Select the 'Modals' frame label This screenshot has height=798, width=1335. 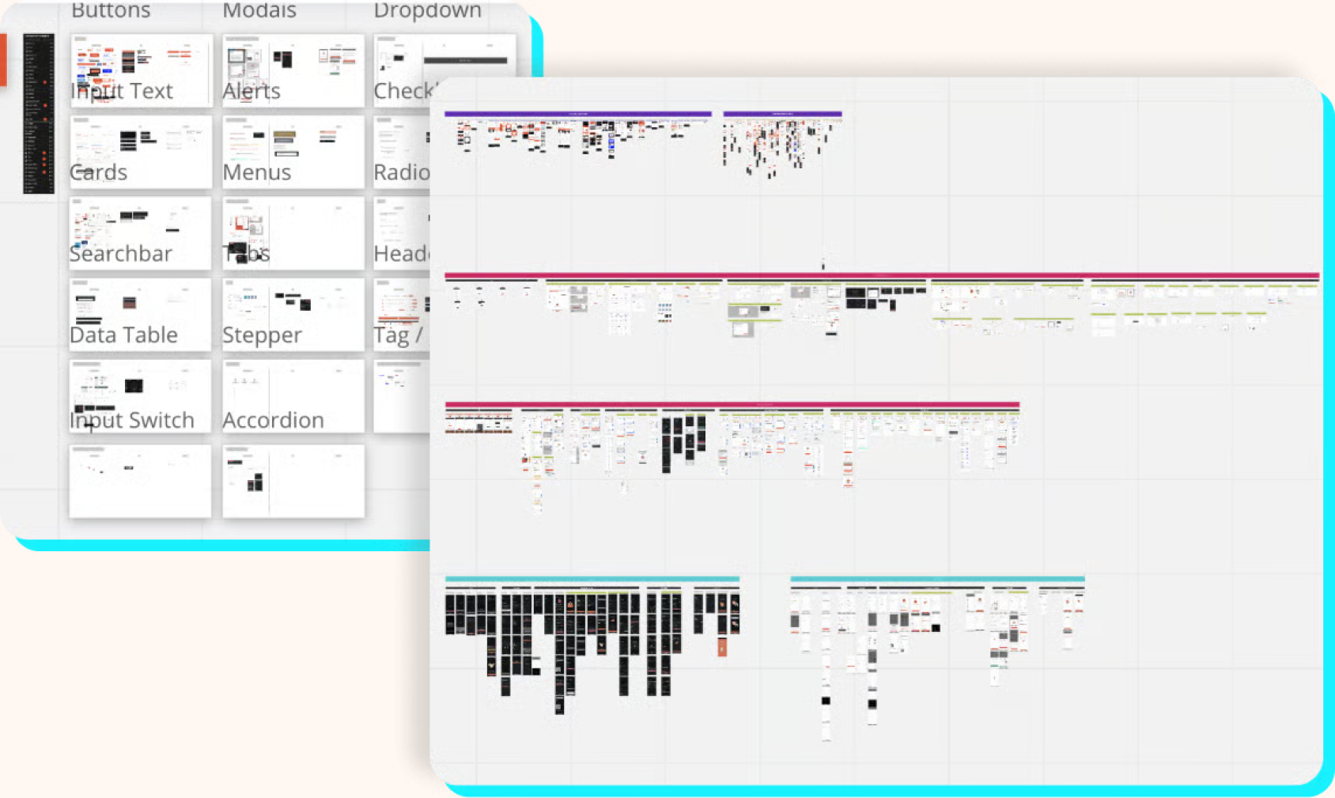[x=259, y=10]
